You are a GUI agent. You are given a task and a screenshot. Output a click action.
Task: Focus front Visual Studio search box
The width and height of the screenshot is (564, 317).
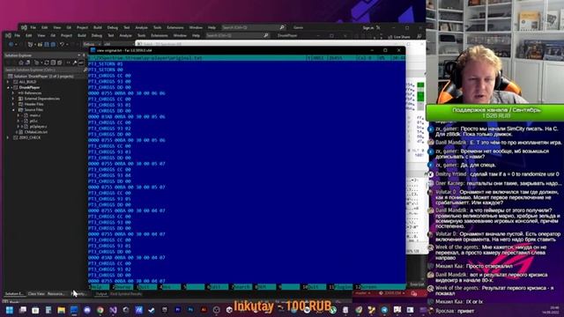click(237, 35)
